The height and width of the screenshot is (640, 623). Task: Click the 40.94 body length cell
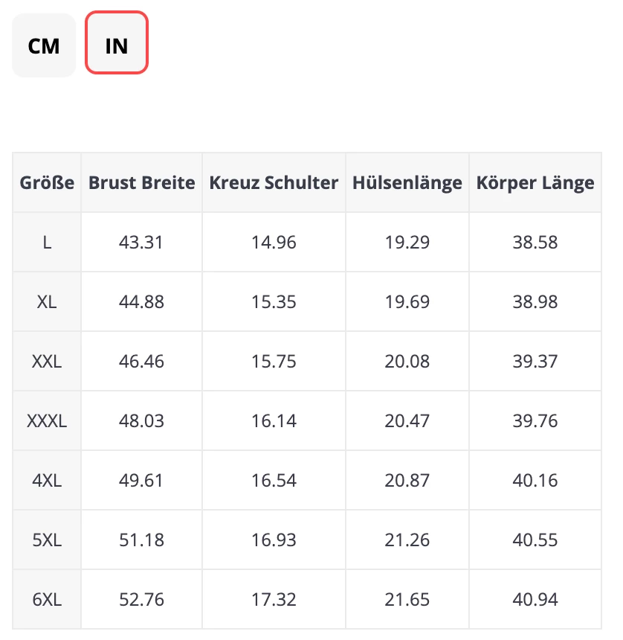[535, 600]
